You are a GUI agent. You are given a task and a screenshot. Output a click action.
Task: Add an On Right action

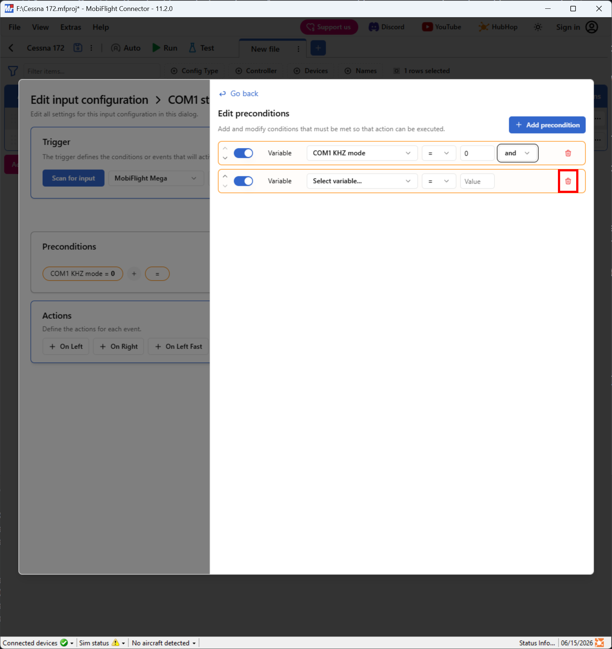coord(119,346)
